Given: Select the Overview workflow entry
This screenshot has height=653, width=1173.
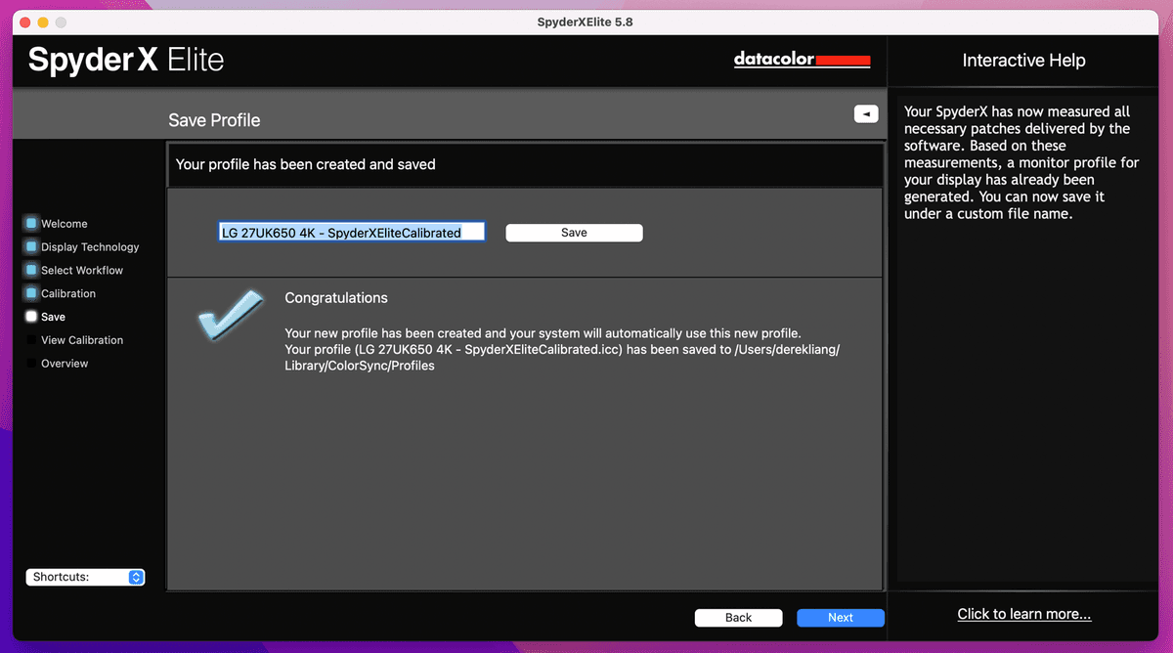Looking at the screenshot, I should 64,363.
